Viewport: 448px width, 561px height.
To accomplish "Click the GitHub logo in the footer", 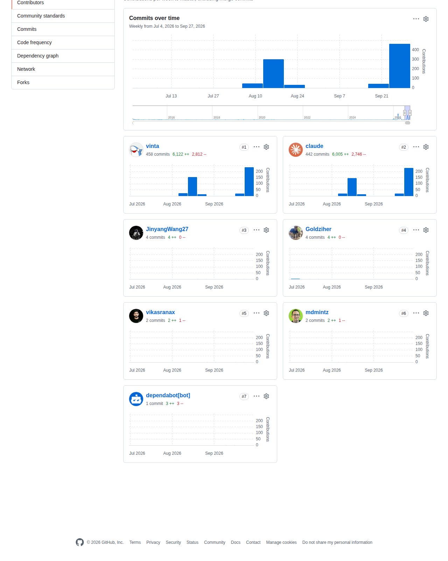I will (x=80, y=542).
